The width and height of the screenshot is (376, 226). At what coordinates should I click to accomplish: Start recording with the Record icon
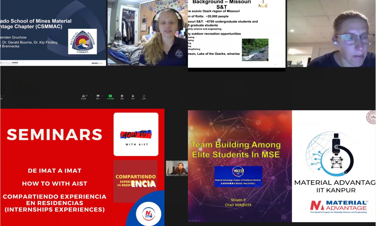click(x=122, y=96)
